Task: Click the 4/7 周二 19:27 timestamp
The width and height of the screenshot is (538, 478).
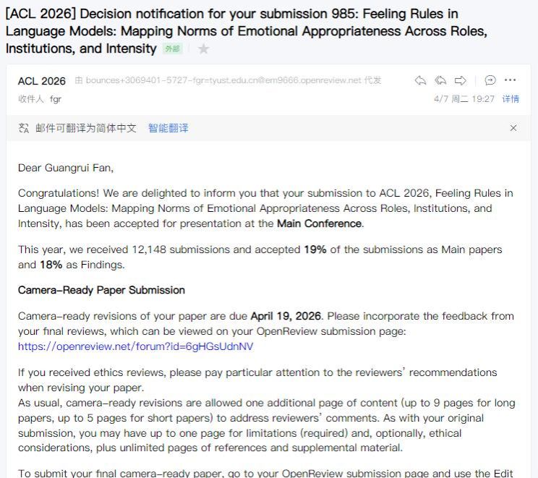Action: click(x=464, y=99)
